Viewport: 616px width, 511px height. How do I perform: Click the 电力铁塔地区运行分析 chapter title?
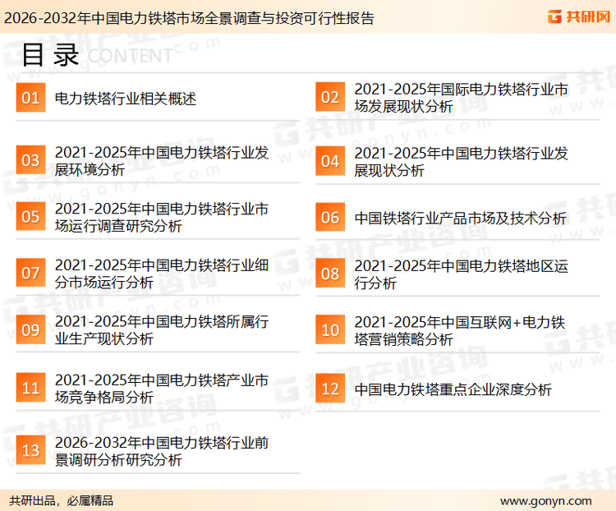460,274
